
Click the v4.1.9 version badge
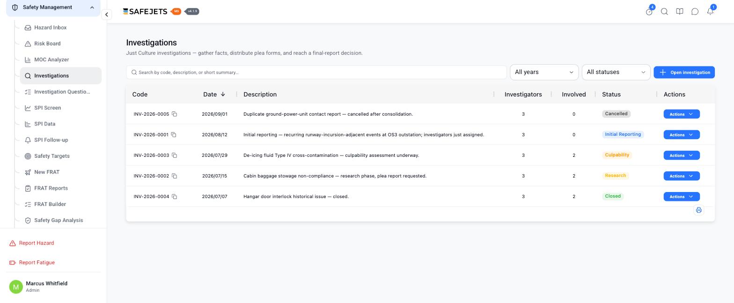pos(192,12)
